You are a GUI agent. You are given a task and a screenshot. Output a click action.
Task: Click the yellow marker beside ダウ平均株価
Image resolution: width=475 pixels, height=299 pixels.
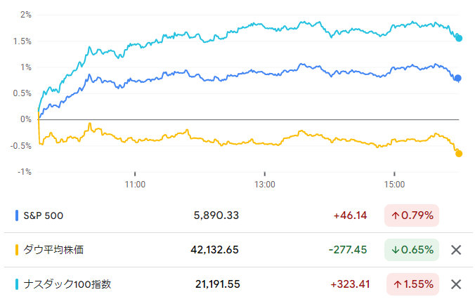[17, 250]
